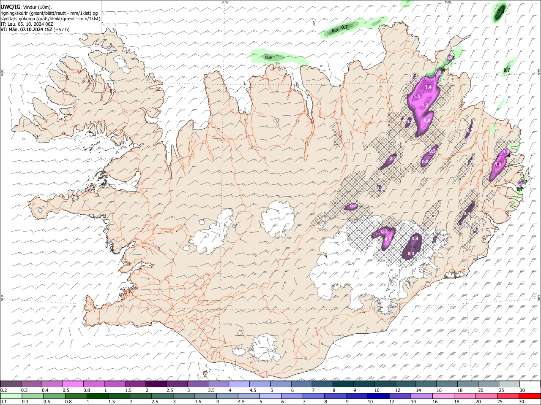
Task: Click the 20W longitude label at top
Action: pos(225,2)
